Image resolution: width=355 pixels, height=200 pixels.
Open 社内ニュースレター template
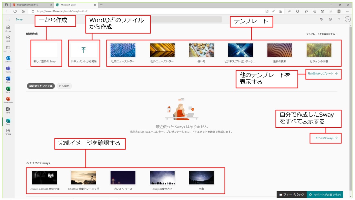coord(123,53)
